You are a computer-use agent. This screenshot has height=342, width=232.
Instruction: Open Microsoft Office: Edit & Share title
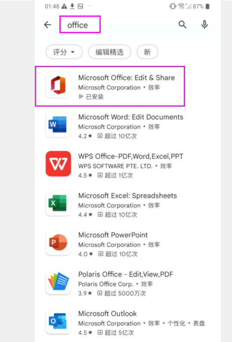127,77
